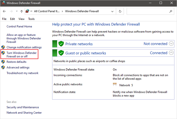177x119 pixels.
Task: Click the Refresh button in address bar
Action: coord(120,11)
